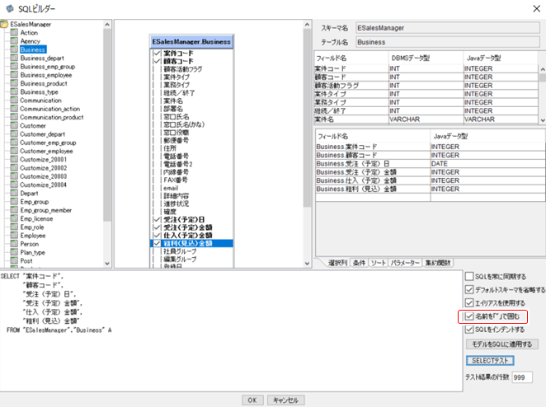Select Business_emp_group in the table tree
Screen dimensions: 546x407
coord(48,67)
